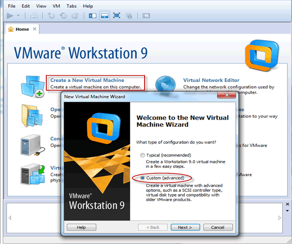Open the Help menu
This screenshot has height=244, width=292.
point(88,6)
